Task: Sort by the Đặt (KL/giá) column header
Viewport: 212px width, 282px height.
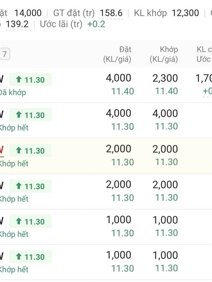Action: (x=117, y=54)
